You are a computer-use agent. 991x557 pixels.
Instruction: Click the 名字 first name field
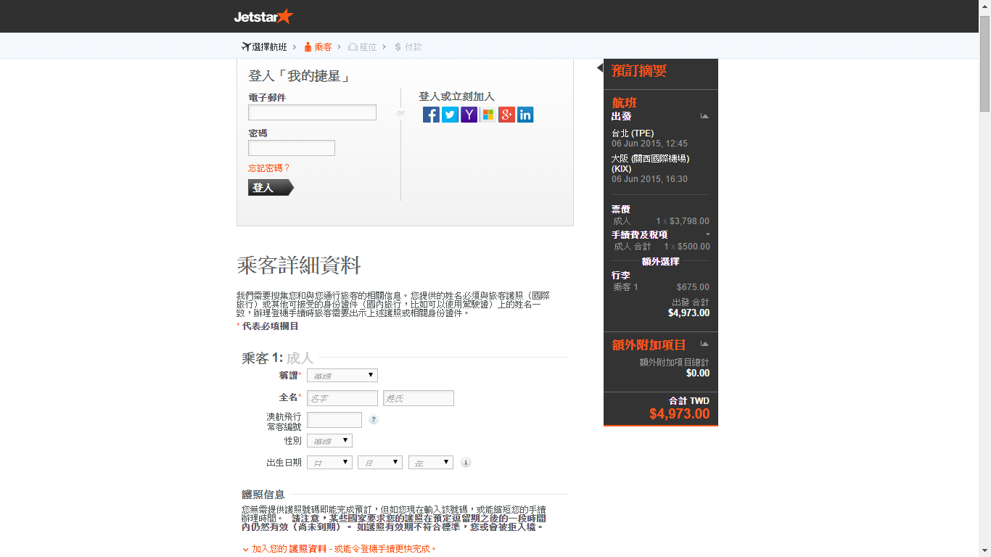342,398
